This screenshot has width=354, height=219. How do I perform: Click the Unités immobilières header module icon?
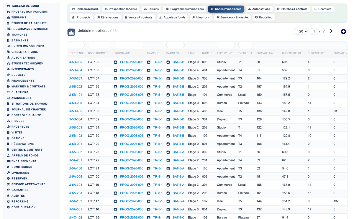[71, 32]
